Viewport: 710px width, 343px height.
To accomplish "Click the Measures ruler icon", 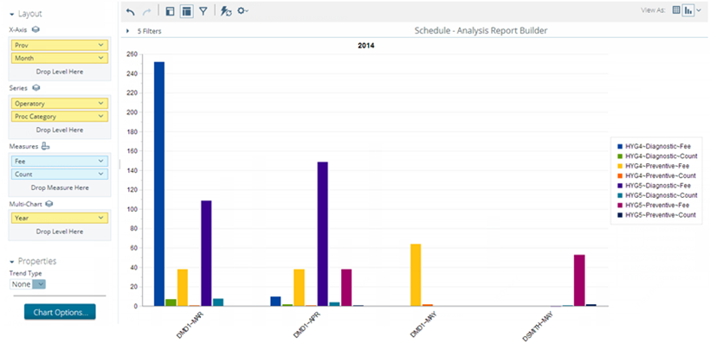I will (x=46, y=146).
